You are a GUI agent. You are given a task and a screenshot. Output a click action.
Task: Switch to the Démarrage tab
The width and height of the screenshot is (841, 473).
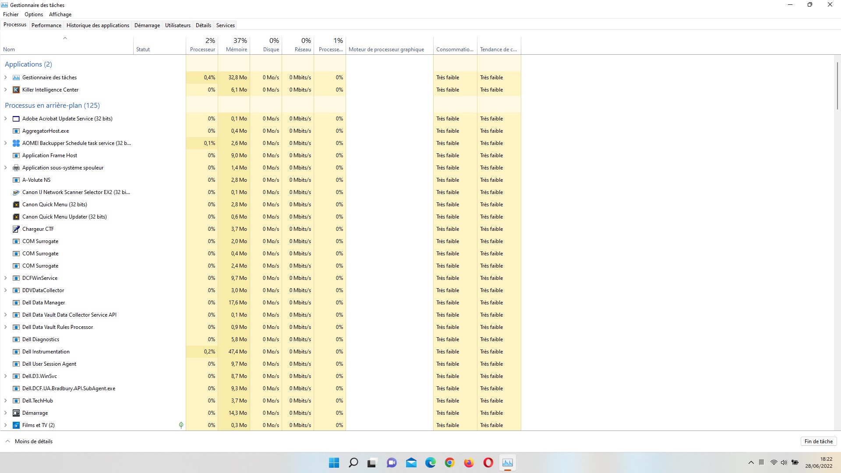coord(147,25)
